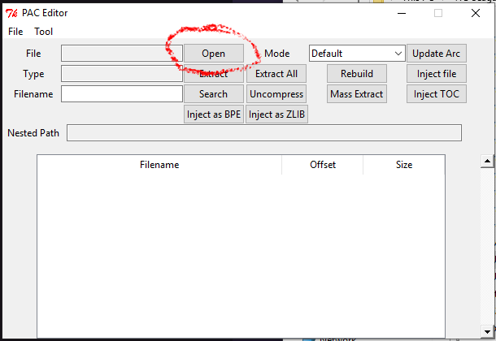Click the Update Arc button
The image size is (496, 341).
[x=436, y=54]
